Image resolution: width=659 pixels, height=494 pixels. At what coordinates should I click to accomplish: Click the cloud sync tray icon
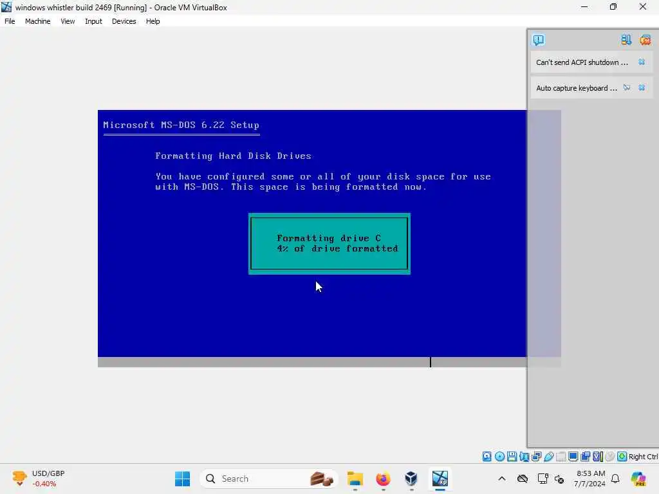point(523,479)
